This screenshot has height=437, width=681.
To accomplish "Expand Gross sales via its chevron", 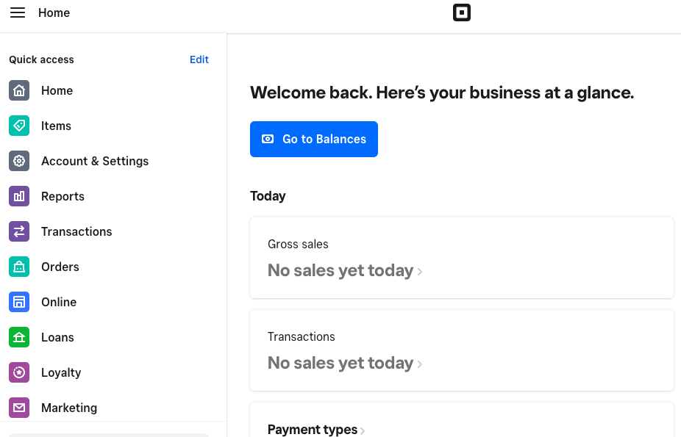I will click(420, 272).
